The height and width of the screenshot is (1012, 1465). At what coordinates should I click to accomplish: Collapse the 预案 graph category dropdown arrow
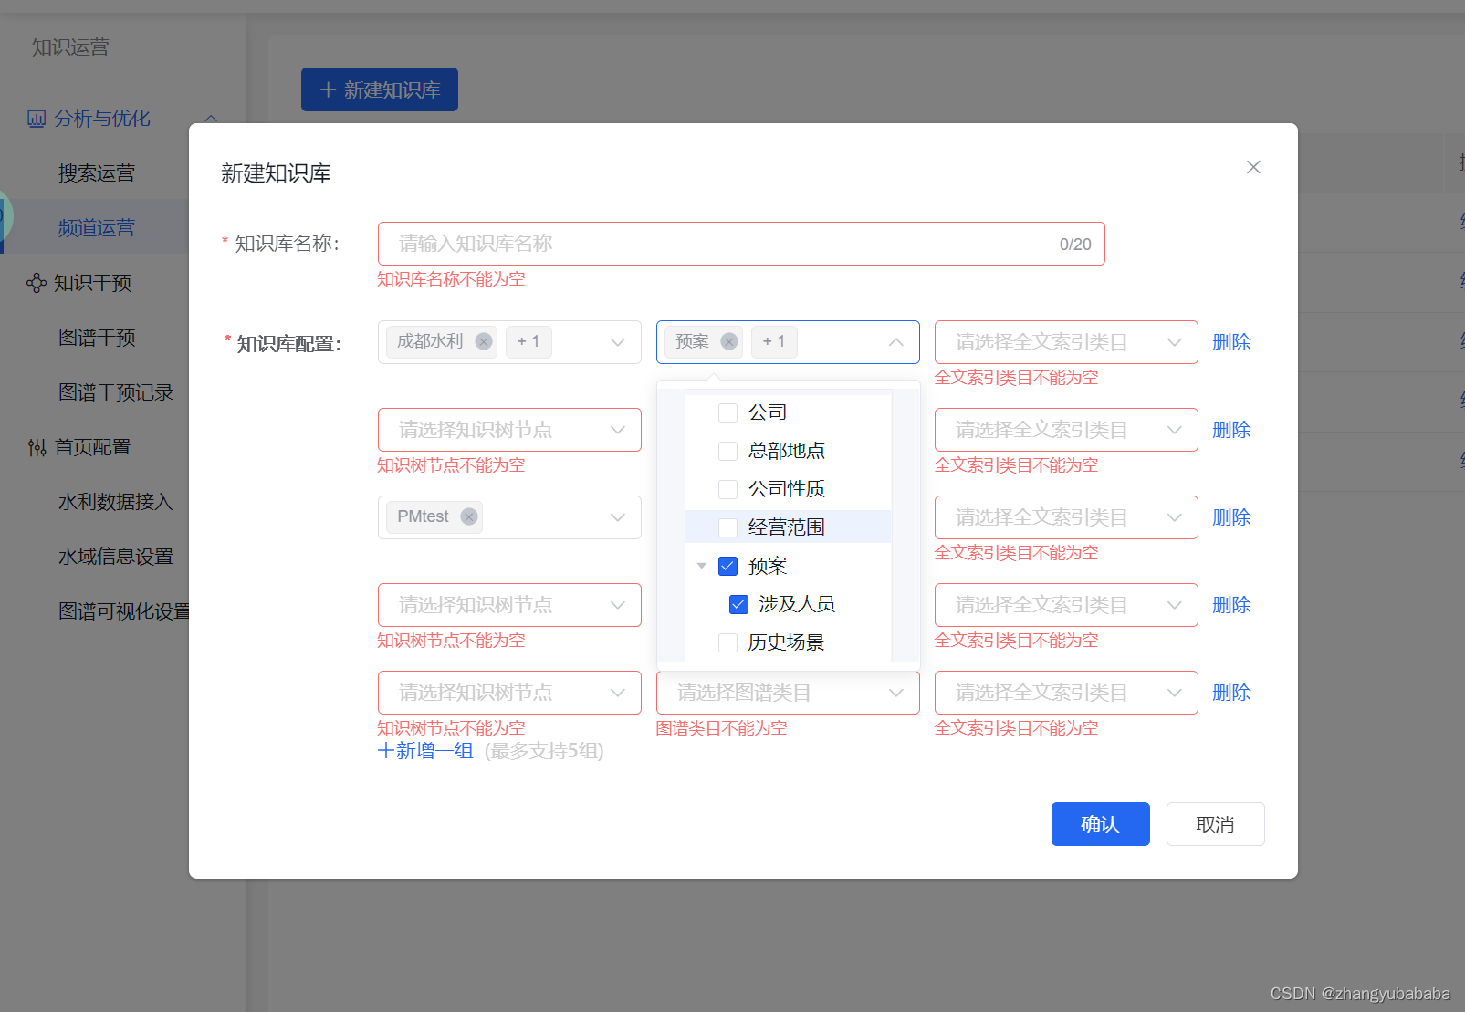(x=896, y=342)
